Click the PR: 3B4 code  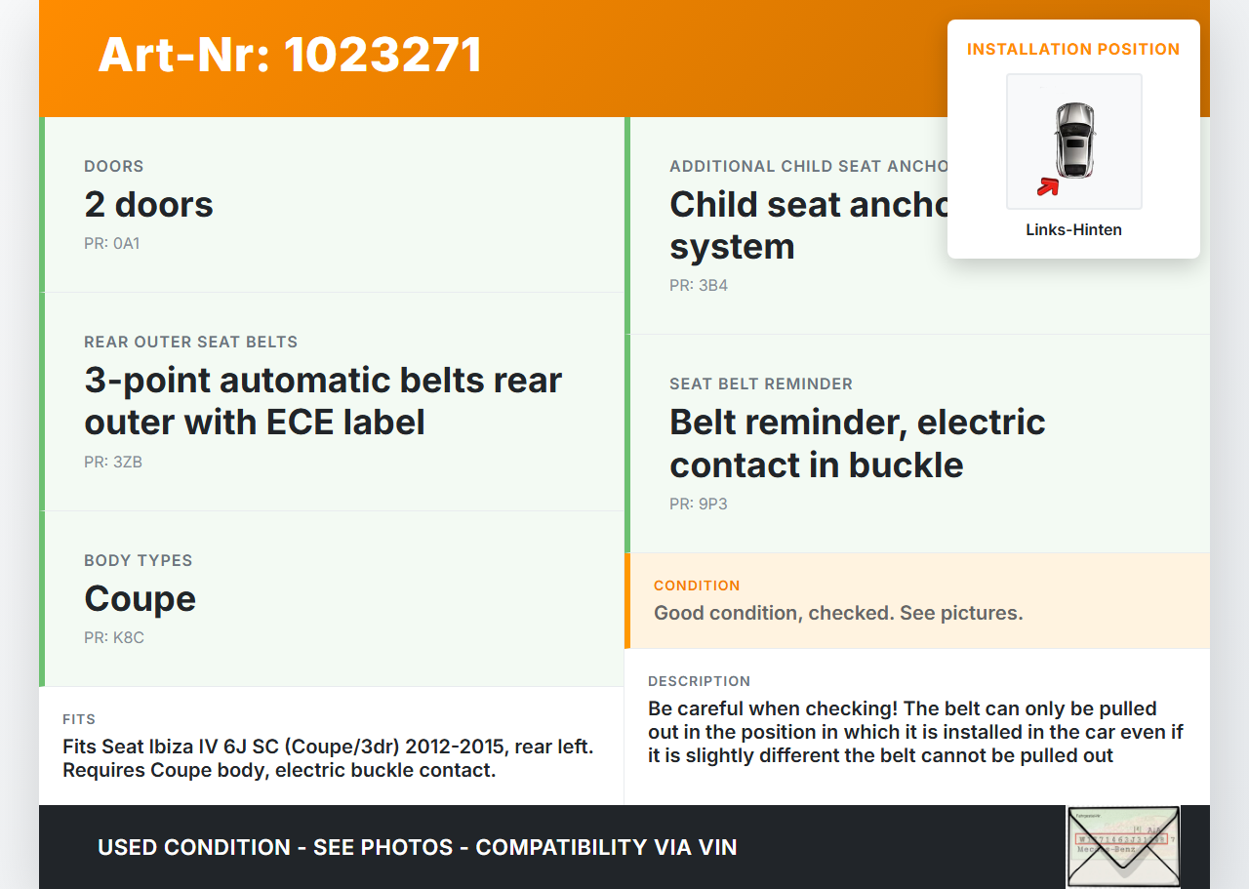[x=699, y=286]
